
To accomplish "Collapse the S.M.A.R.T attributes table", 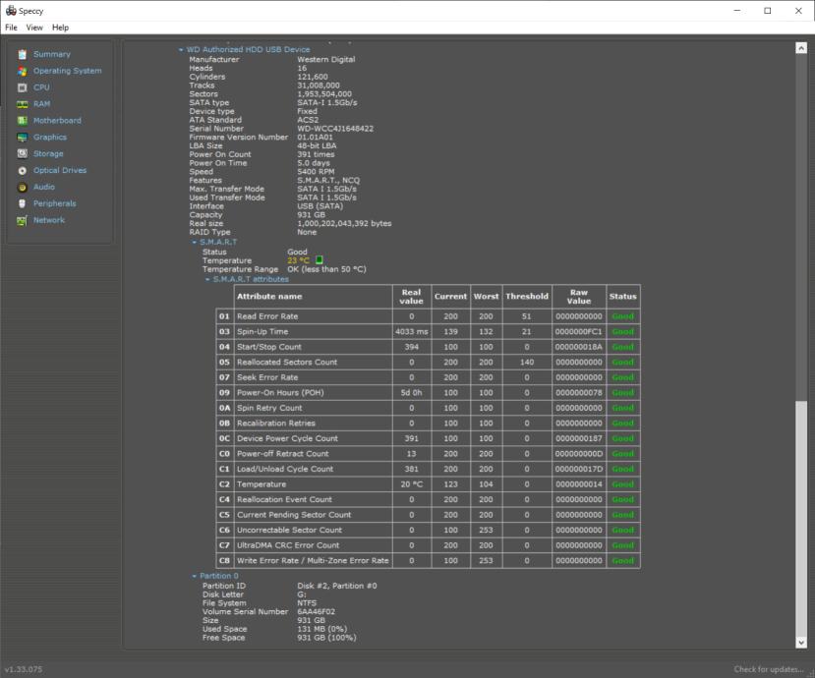I will 207,279.
